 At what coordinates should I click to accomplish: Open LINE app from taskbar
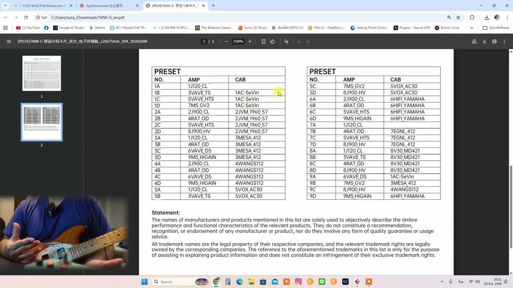(322, 282)
